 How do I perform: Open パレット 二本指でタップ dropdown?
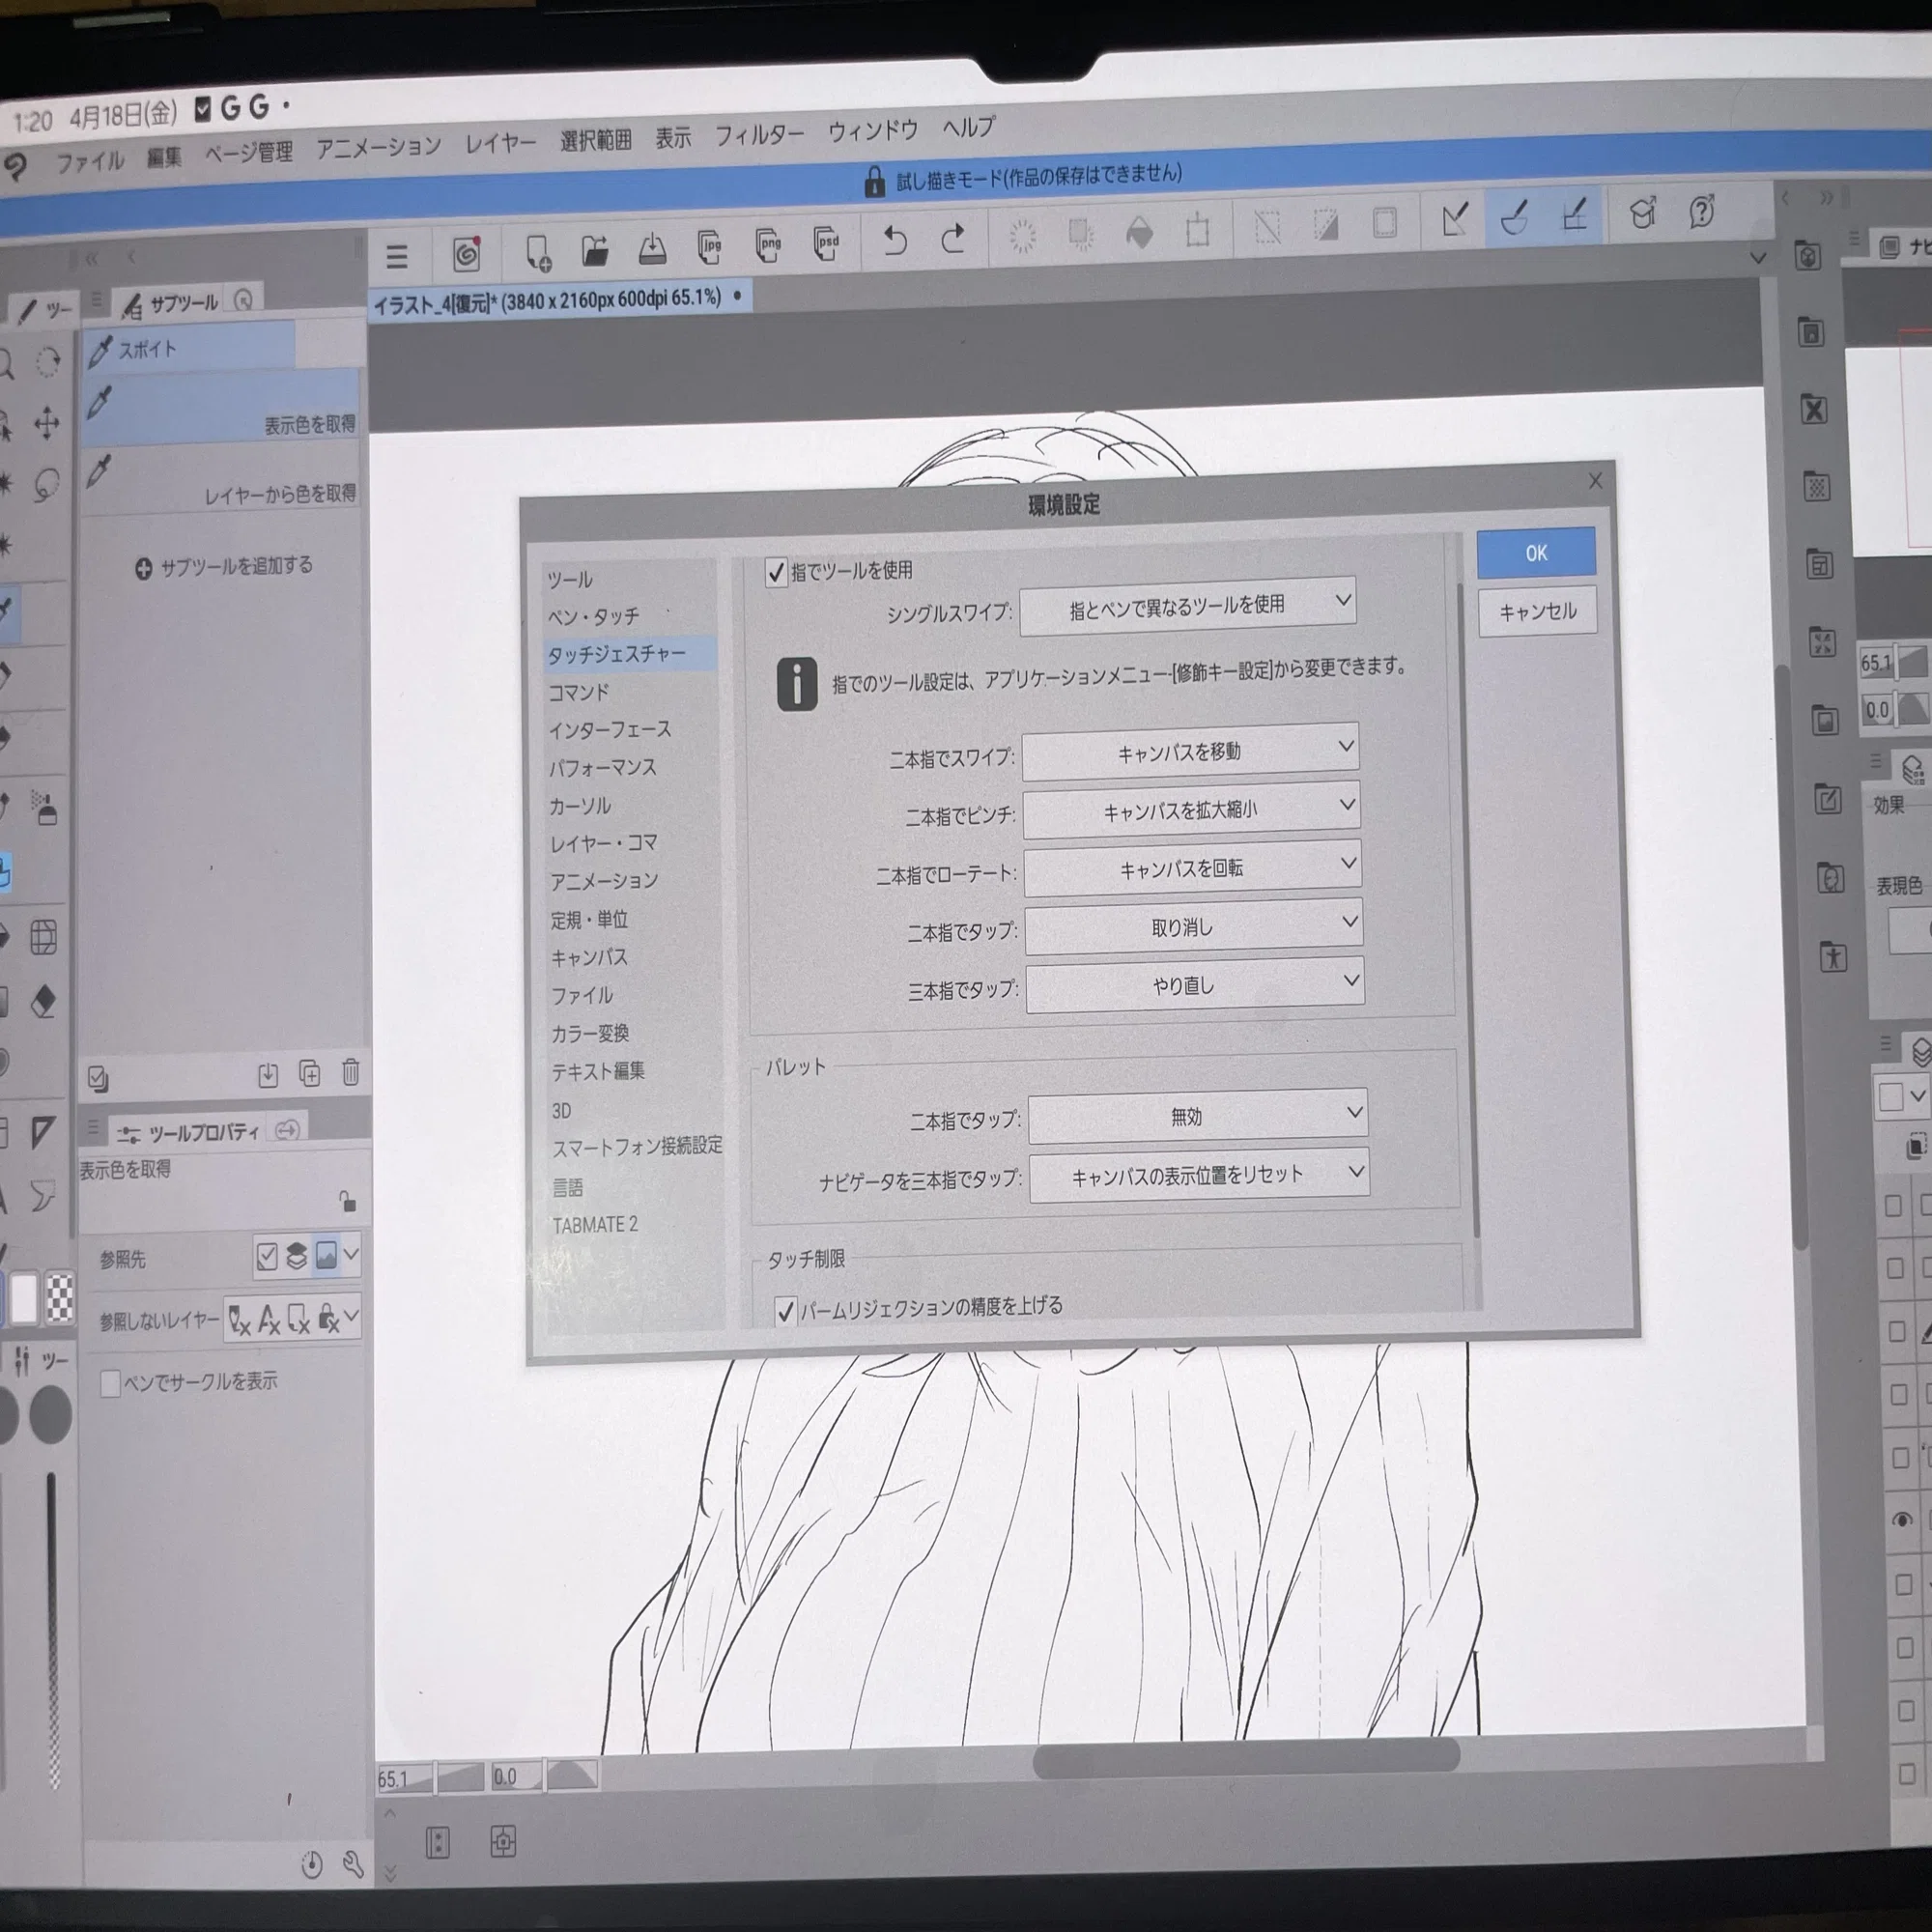click(1197, 1115)
